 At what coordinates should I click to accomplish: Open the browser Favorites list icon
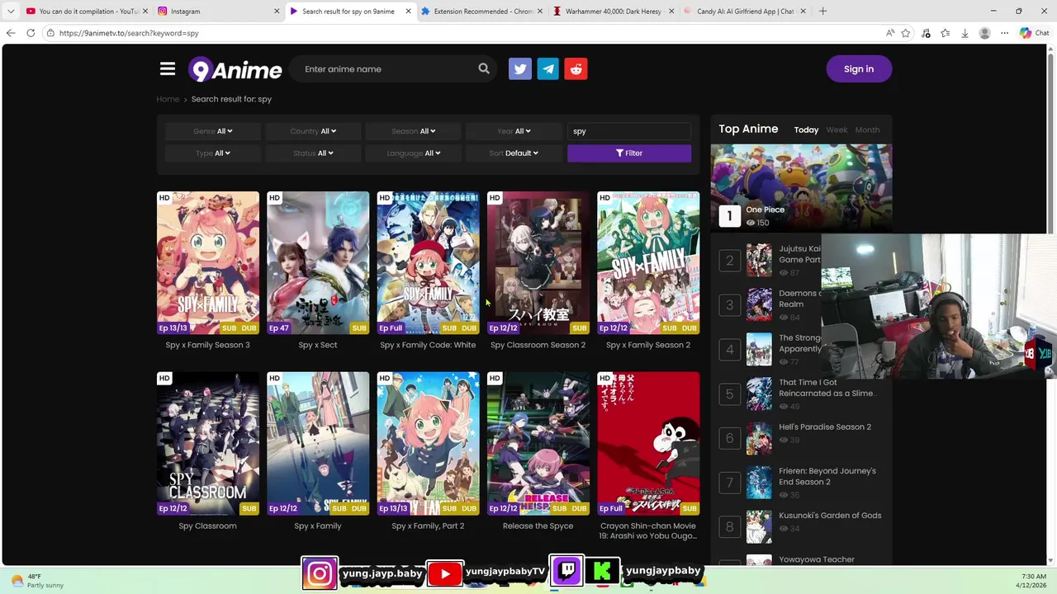pyautogui.click(x=946, y=33)
